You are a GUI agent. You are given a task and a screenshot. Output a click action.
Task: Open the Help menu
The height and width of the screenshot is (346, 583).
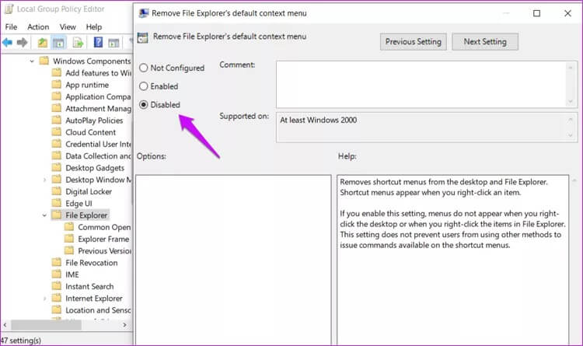[x=94, y=26]
